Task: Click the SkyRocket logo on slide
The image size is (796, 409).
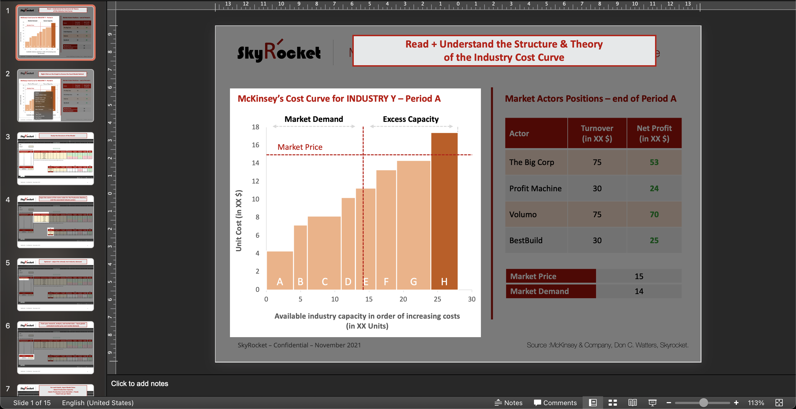Action: click(x=279, y=51)
